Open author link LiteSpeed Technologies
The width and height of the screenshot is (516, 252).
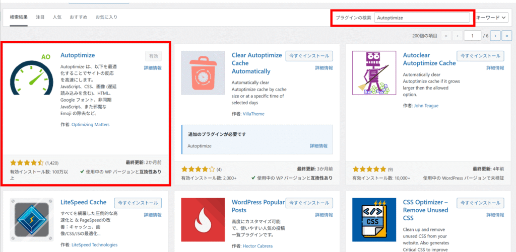point(94,245)
